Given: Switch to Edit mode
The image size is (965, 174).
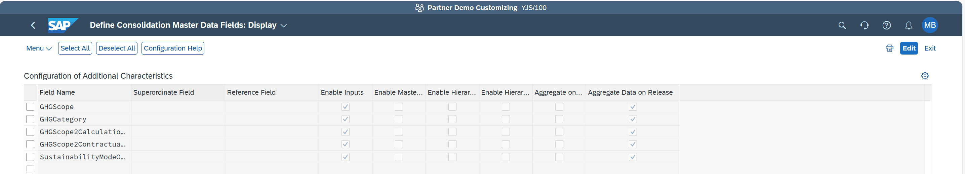Looking at the screenshot, I should 909,49.
